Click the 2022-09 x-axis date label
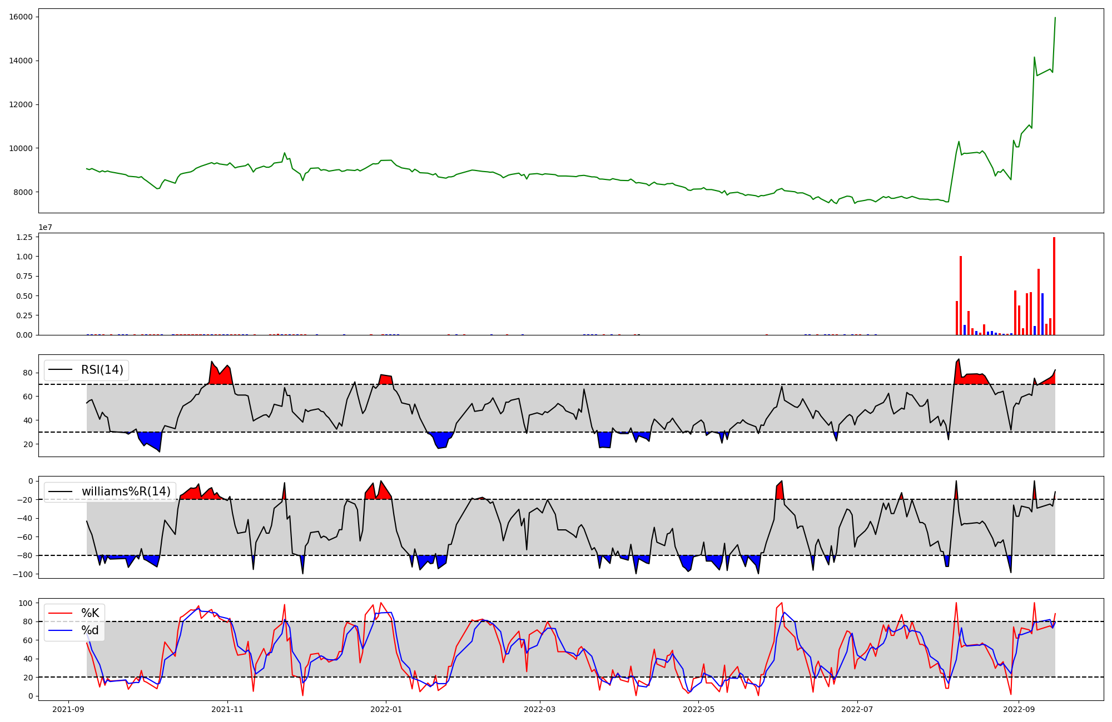Image resolution: width=1112 pixels, height=722 pixels. 1019,709
